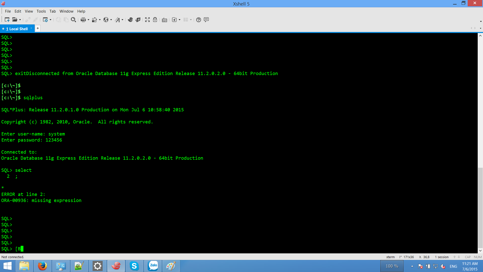Click the Paste icon in toolbar

coord(66,20)
